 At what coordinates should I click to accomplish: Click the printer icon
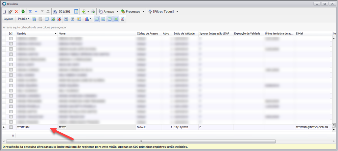tap(93, 12)
